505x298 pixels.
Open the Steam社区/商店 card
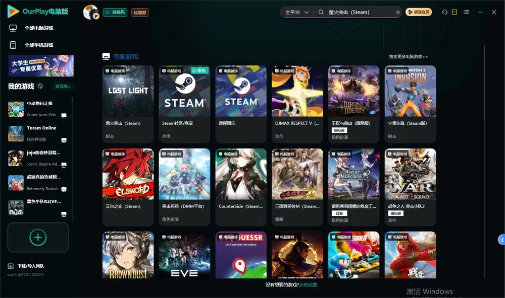pyautogui.click(x=184, y=104)
